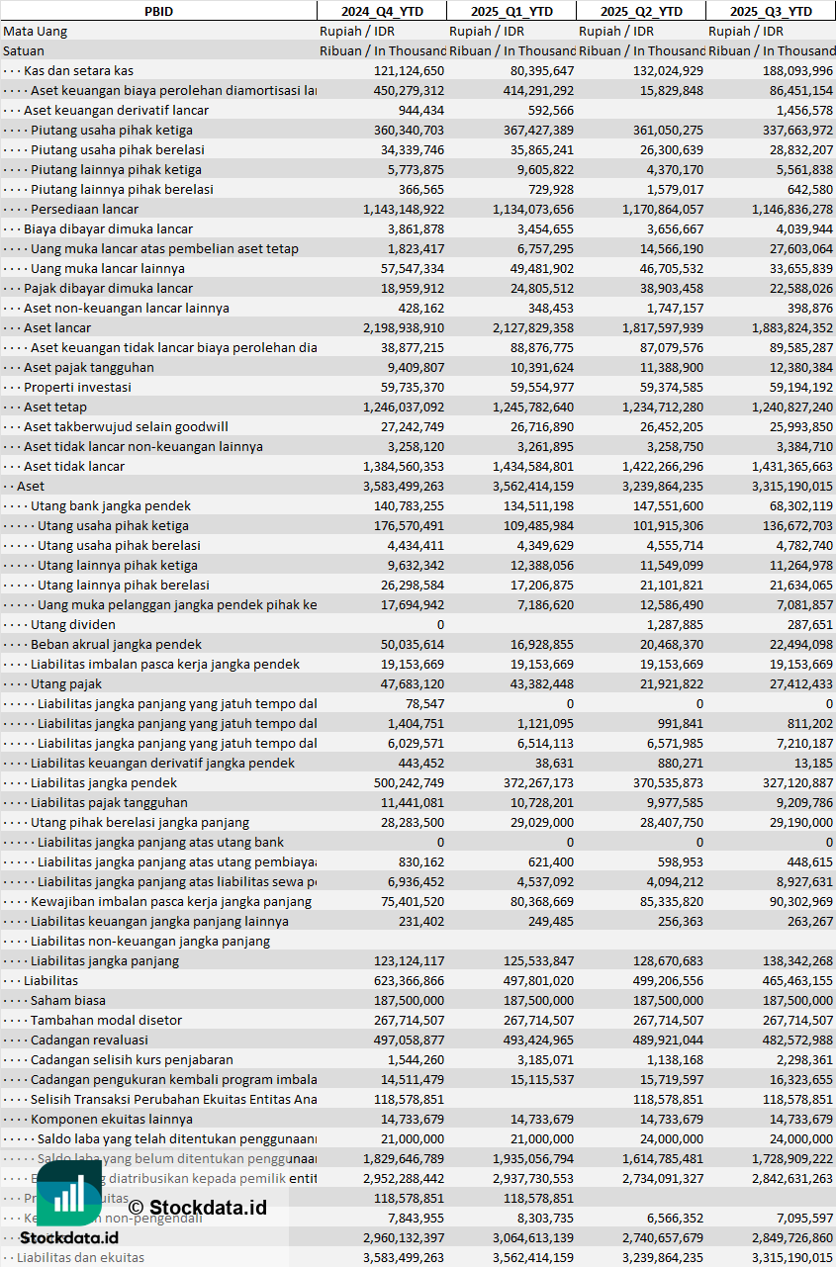836x1267 pixels.
Task: Click value 1,434,584,801 in Aset tidak lancar
Action: tap(533, 466)
